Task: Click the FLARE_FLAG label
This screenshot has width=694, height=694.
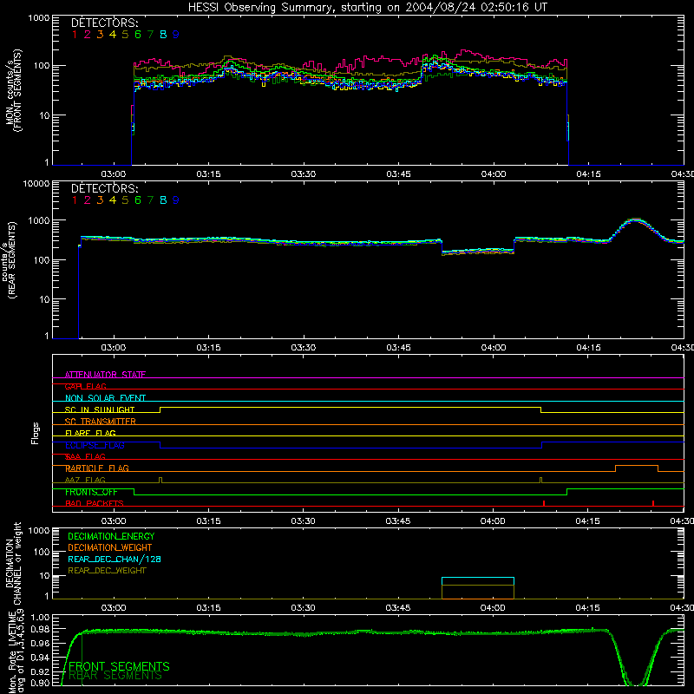Action: click(x=90, y=433)
